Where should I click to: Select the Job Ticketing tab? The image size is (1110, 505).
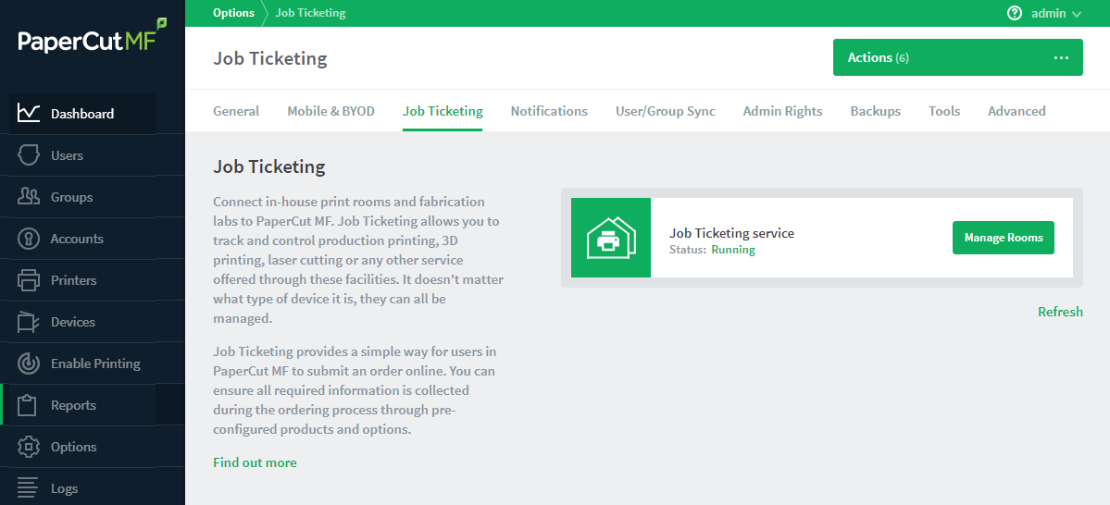(x=443, y=111)
